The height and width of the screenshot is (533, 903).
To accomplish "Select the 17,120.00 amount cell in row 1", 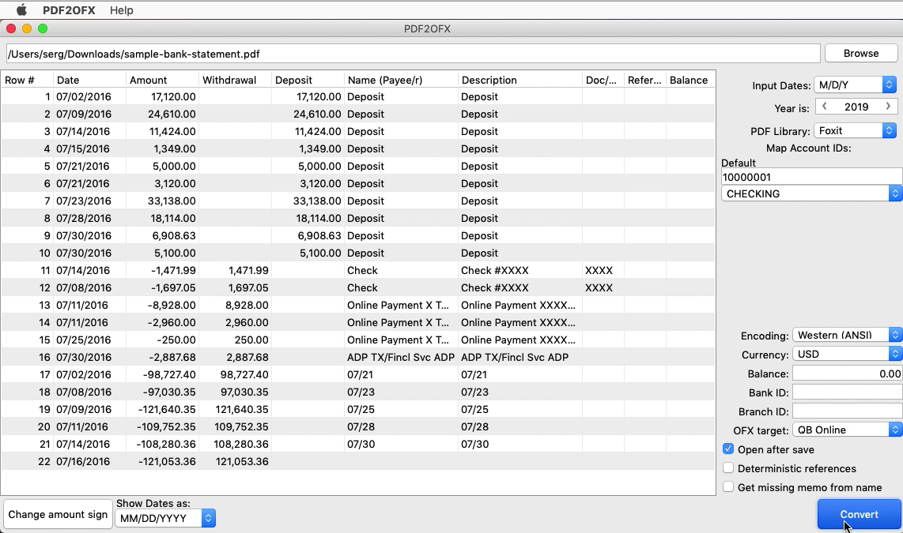I will (x=162, y=96).
